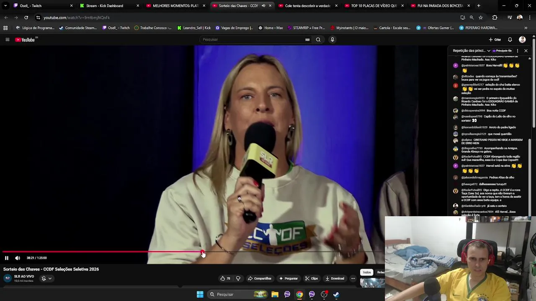Open the tab search dropdown arrow
Screen dimensions: 536x301
(5, 6)
